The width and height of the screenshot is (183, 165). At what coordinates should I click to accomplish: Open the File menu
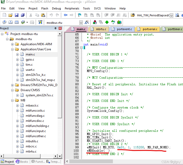pos(3,8)
